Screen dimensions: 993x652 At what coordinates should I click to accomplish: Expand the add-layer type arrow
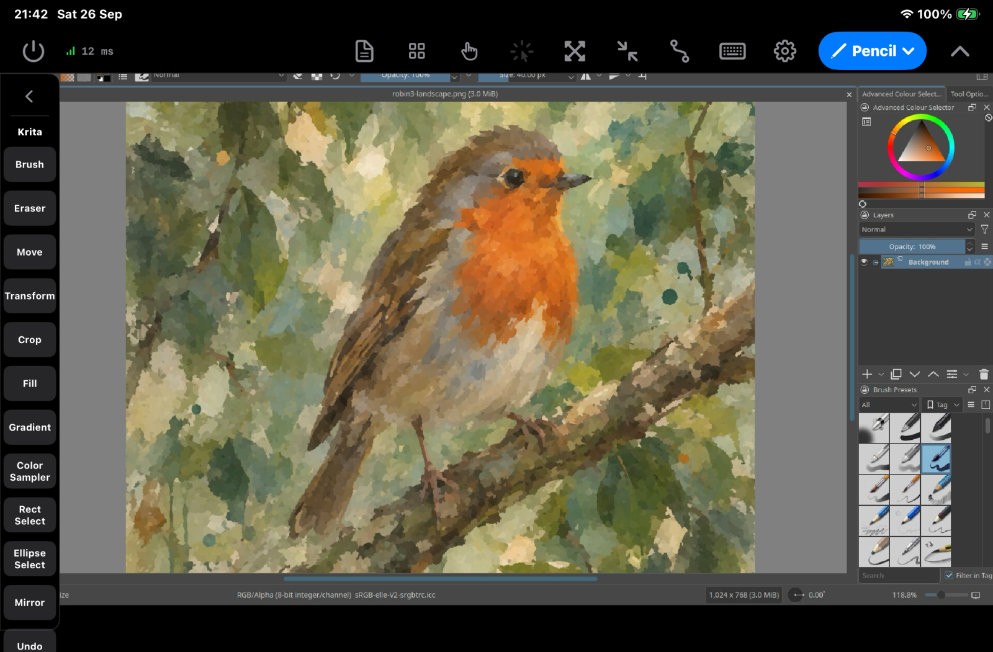(881, 374)
